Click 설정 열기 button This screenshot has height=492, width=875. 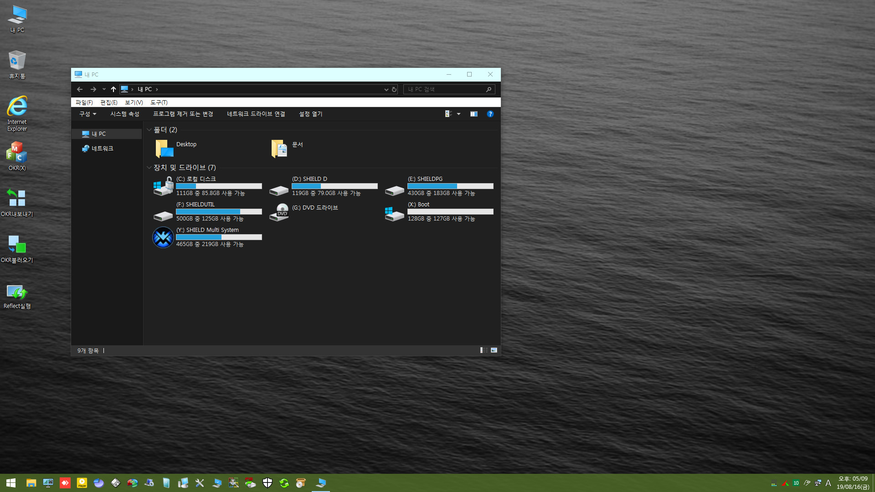[311, 114]
